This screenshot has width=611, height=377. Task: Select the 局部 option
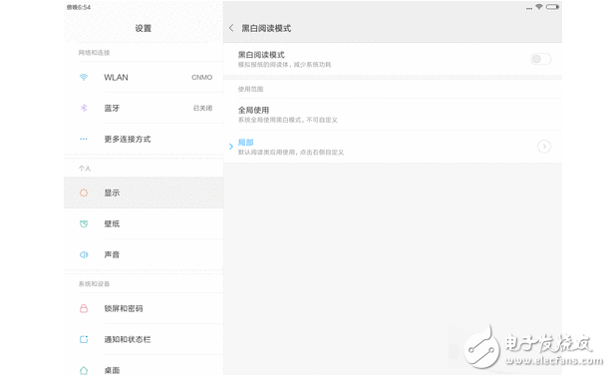393,147
